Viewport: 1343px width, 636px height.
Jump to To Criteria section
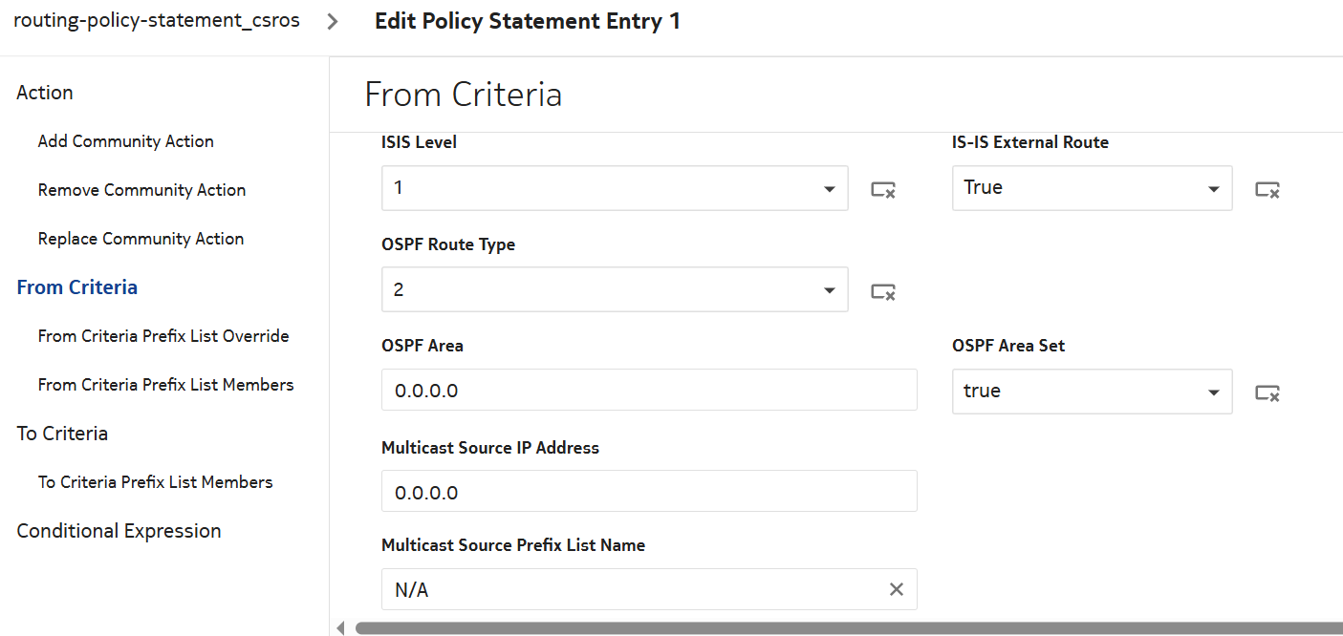click(x=62, y=434)
